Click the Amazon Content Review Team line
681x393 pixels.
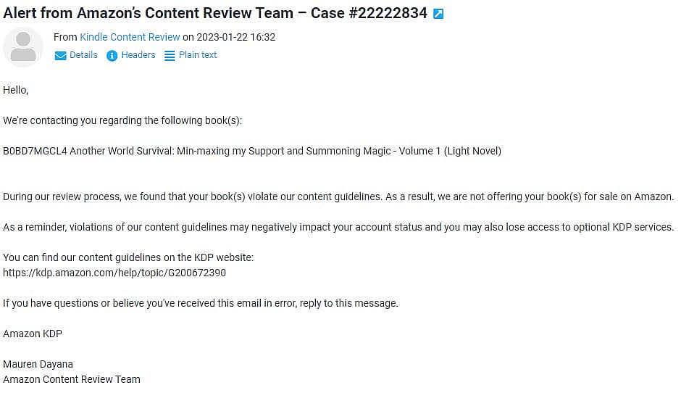pyautogui.click(x=72, y=379)
